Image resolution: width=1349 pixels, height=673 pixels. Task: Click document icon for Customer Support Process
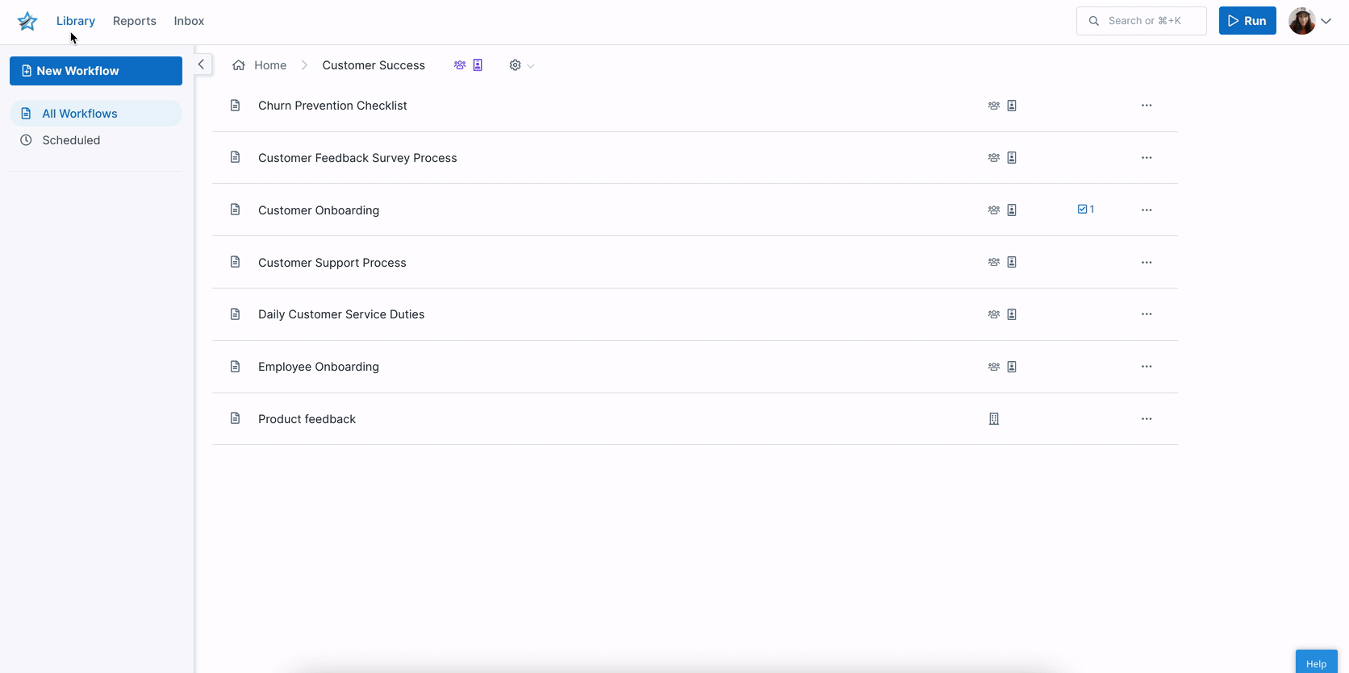pos(236,262)
